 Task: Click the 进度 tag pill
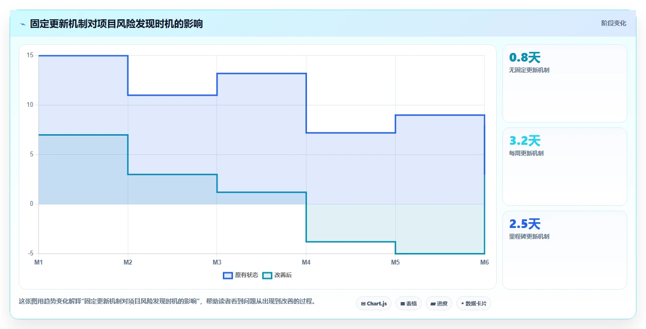[439, 304]
